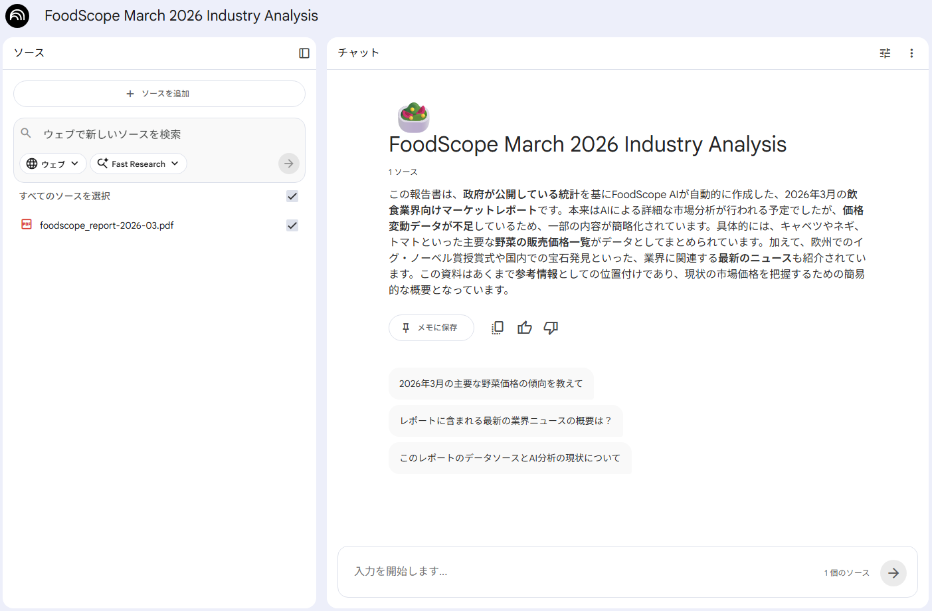This screenshot has height=611, width=932.
Task: Open source foodscope_report-2026-03.pdf
Action: coord(107,225)
